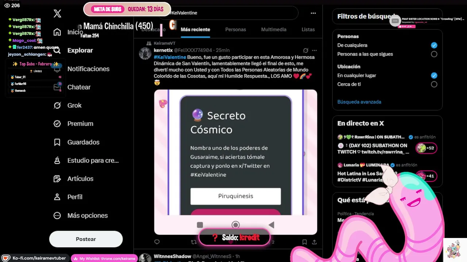Open Búsqueda avanzada link
467x262 pixels.
359,102
